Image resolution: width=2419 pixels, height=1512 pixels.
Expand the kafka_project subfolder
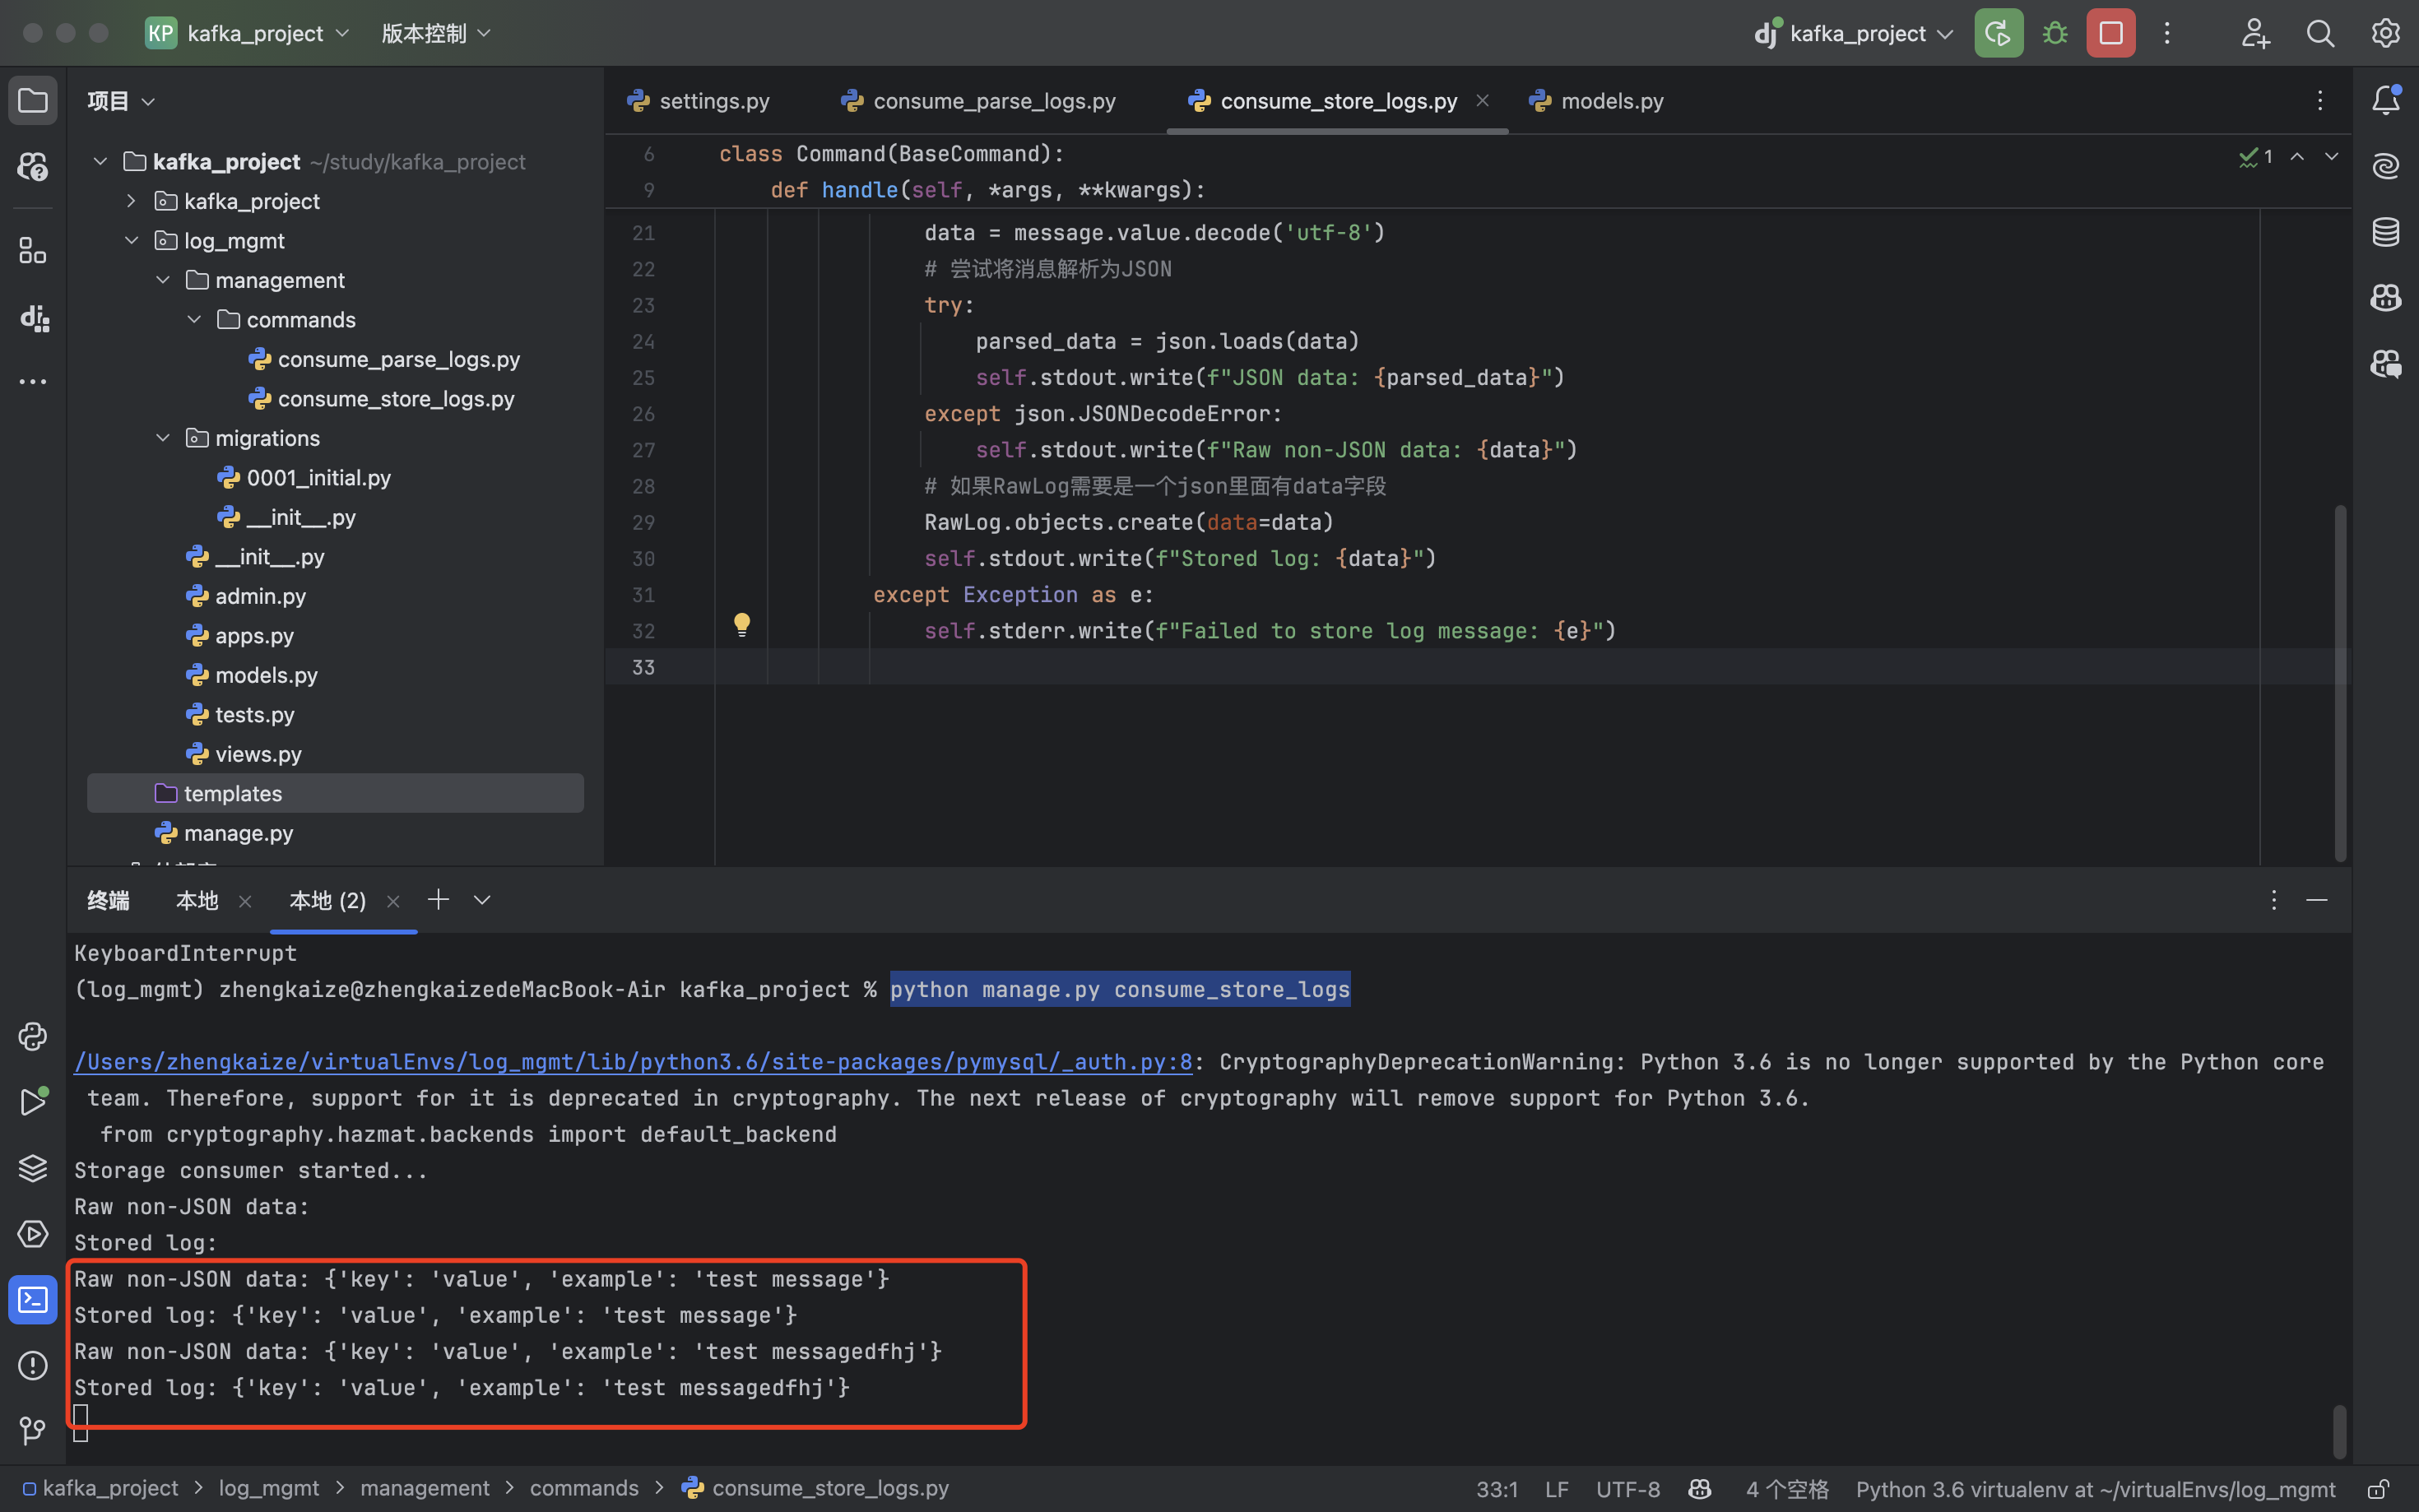click(131, 201)
